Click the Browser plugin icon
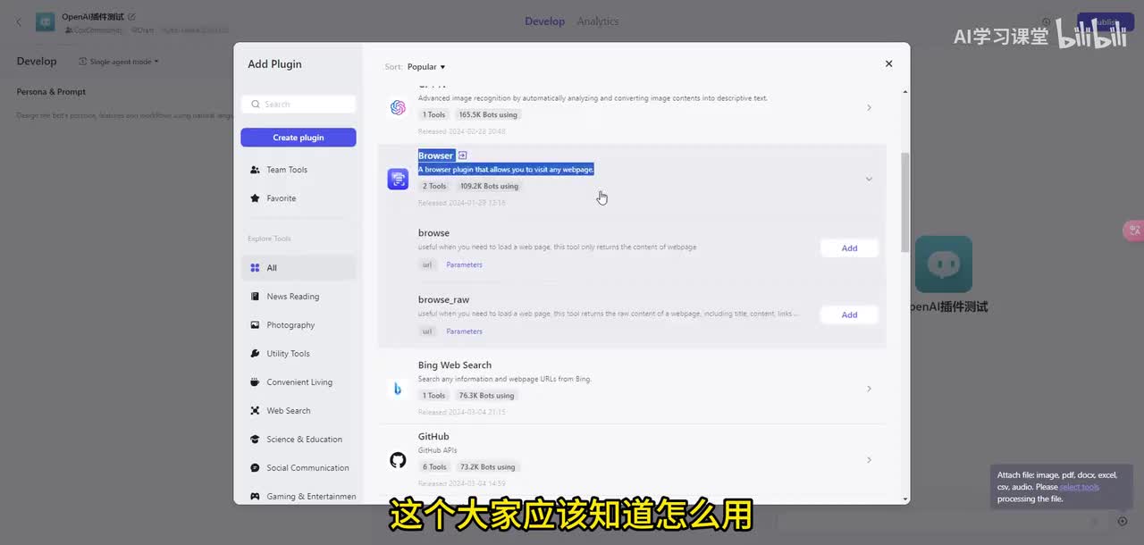 tap(398, 179)
